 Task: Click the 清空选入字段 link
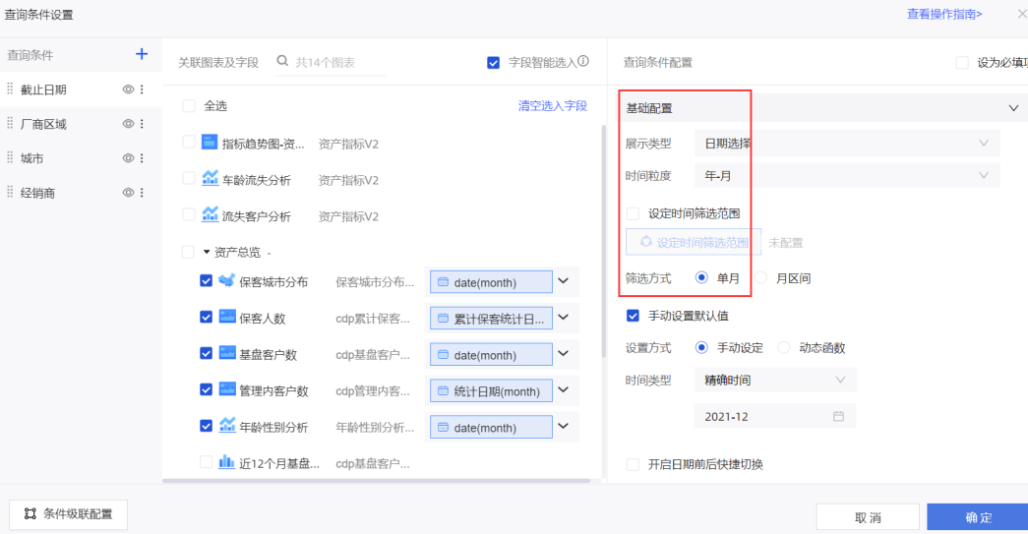pyautogui.click(x=552, y=106)
